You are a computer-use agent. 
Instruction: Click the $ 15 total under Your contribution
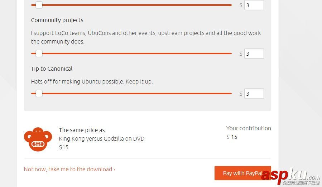click(232, 137)
